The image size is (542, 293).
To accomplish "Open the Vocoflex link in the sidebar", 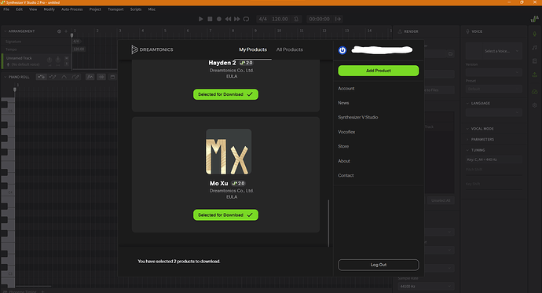I will pos(346,132).
